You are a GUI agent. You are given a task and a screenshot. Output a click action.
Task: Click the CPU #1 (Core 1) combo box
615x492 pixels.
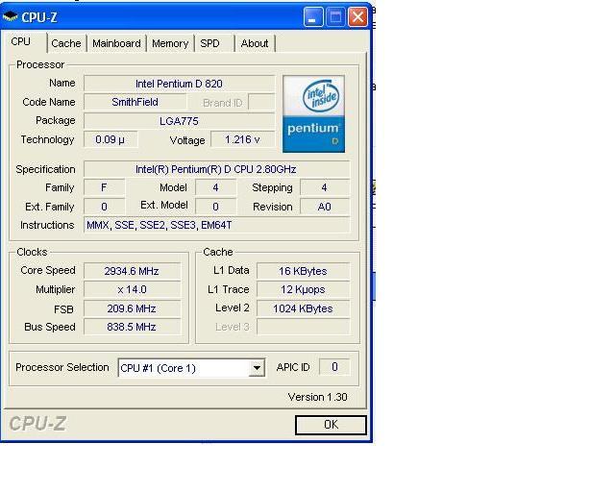191,368
